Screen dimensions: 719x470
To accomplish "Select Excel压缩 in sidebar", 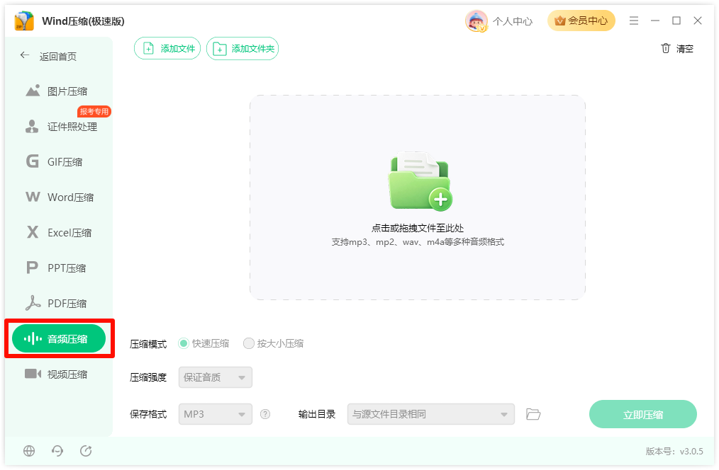I will (x=59, y=232).
